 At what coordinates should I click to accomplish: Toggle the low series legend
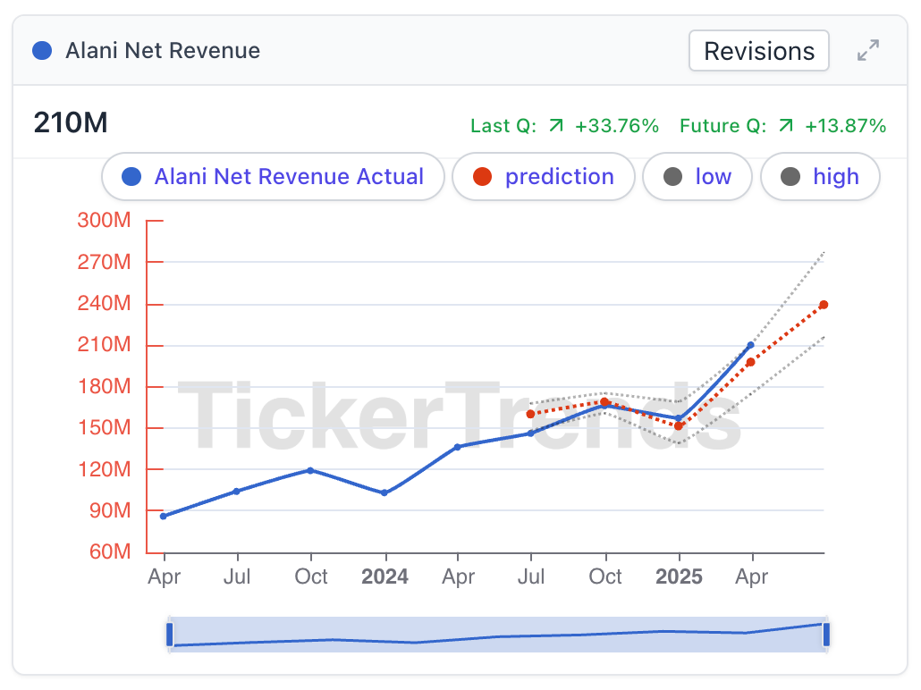tap(697, 176)
